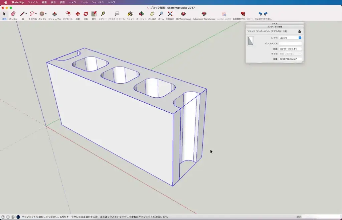
Task: Click the credits person icon in status bar
Action: pos(13,217)
